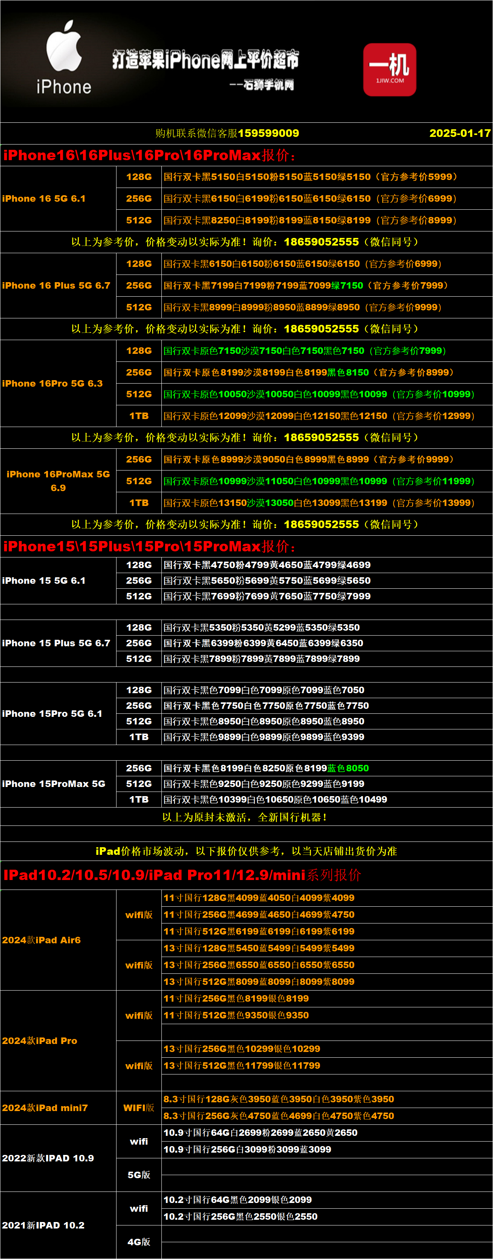Select the label 2024款iPad Air6
Viewport: 493px width, 1259px height.
pos(41,940)
